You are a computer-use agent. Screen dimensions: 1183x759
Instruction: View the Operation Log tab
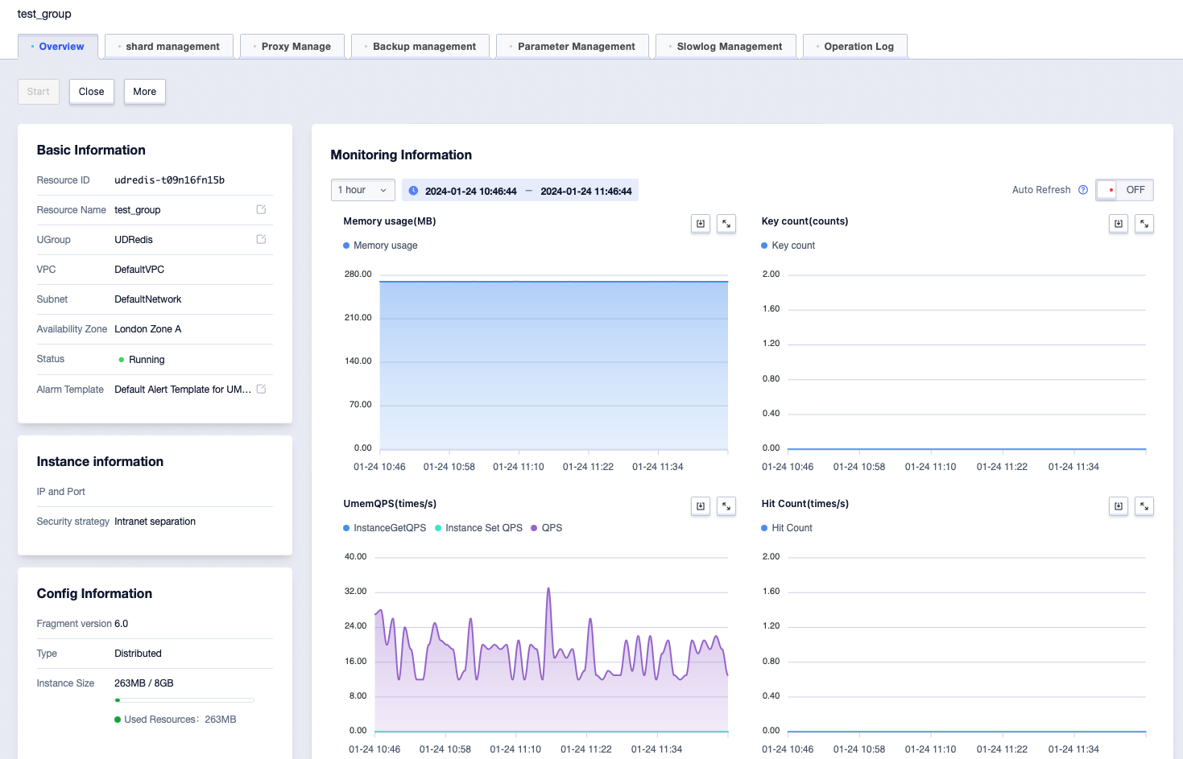point(855,47)
